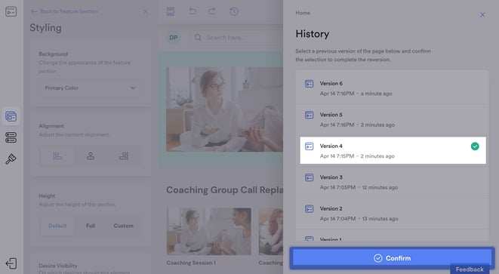Select Version 6 in history list

pos(392,88)
